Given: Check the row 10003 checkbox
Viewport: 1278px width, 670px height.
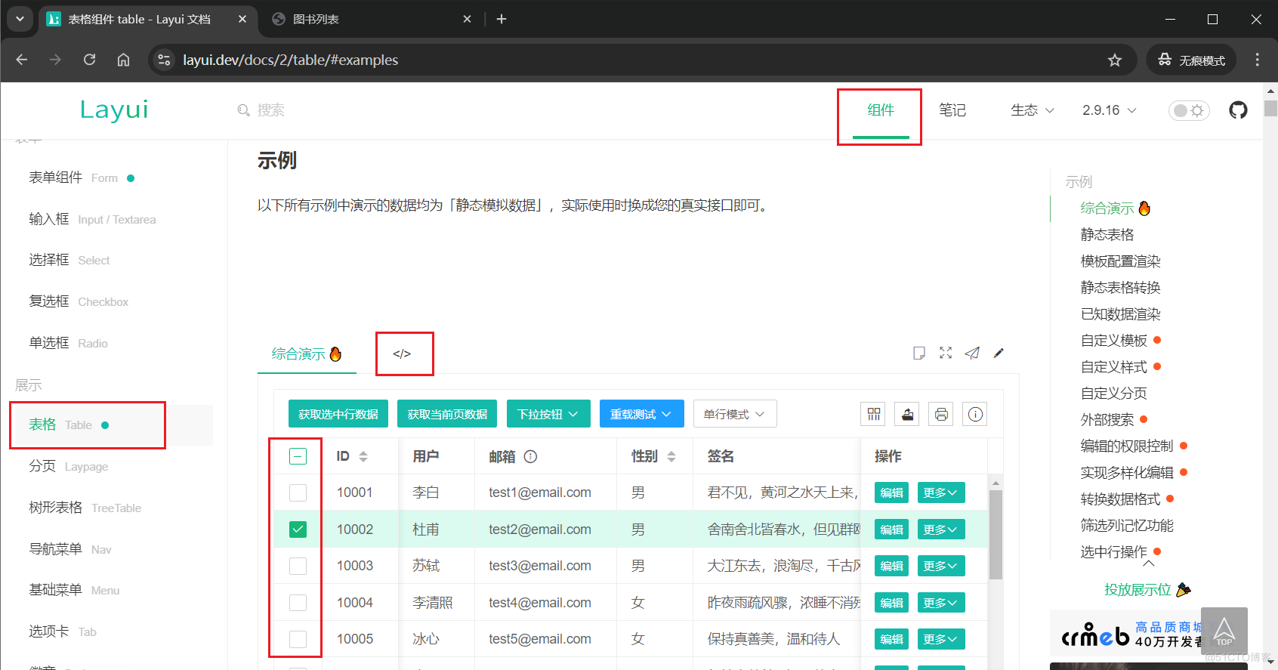Looking at the screenshot, I should coord(298,566).
